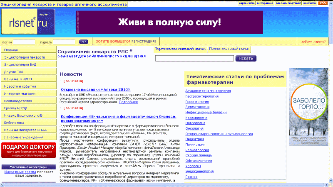333x187 pixels.
Task: Click the vertical scrollbar up arrow
Action: 331,3
